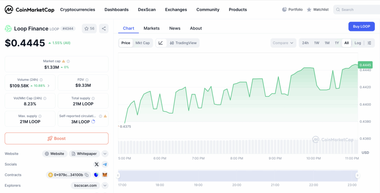Viewport: 380px width, 193px height.
Task: Expand more website links chevron
Action: pos(105,154)
